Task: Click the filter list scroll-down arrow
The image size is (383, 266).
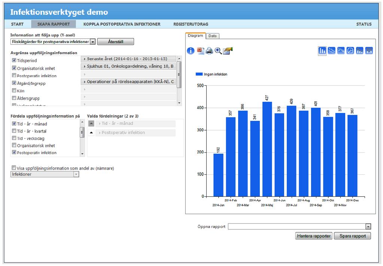Action: [179, 103]
